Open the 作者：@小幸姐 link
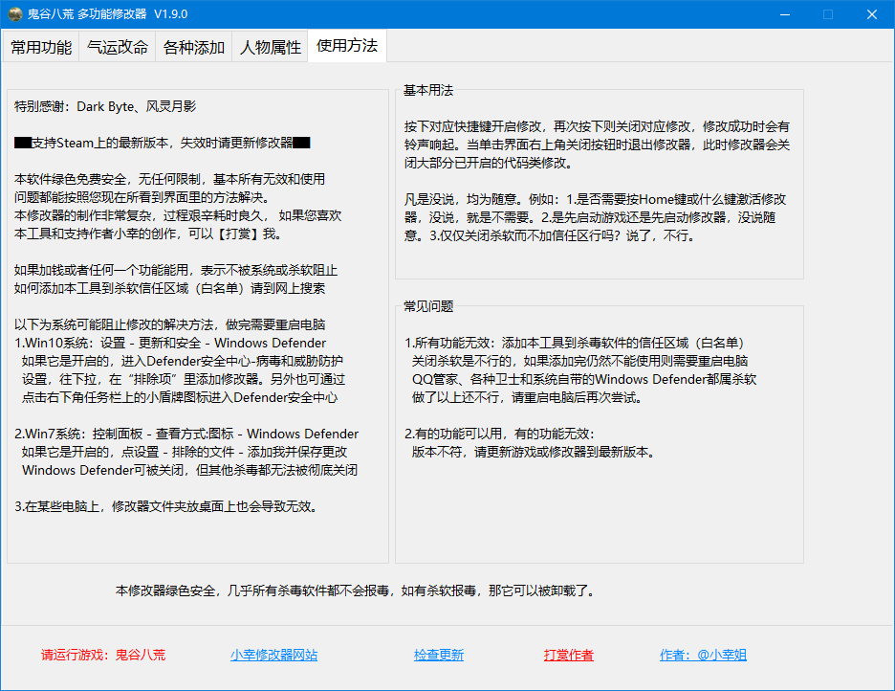 703,656
